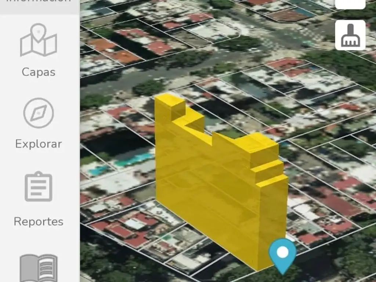This screenshot has height=282, width=376.
Task: Click the Capas text label
Action: point(39,72)
